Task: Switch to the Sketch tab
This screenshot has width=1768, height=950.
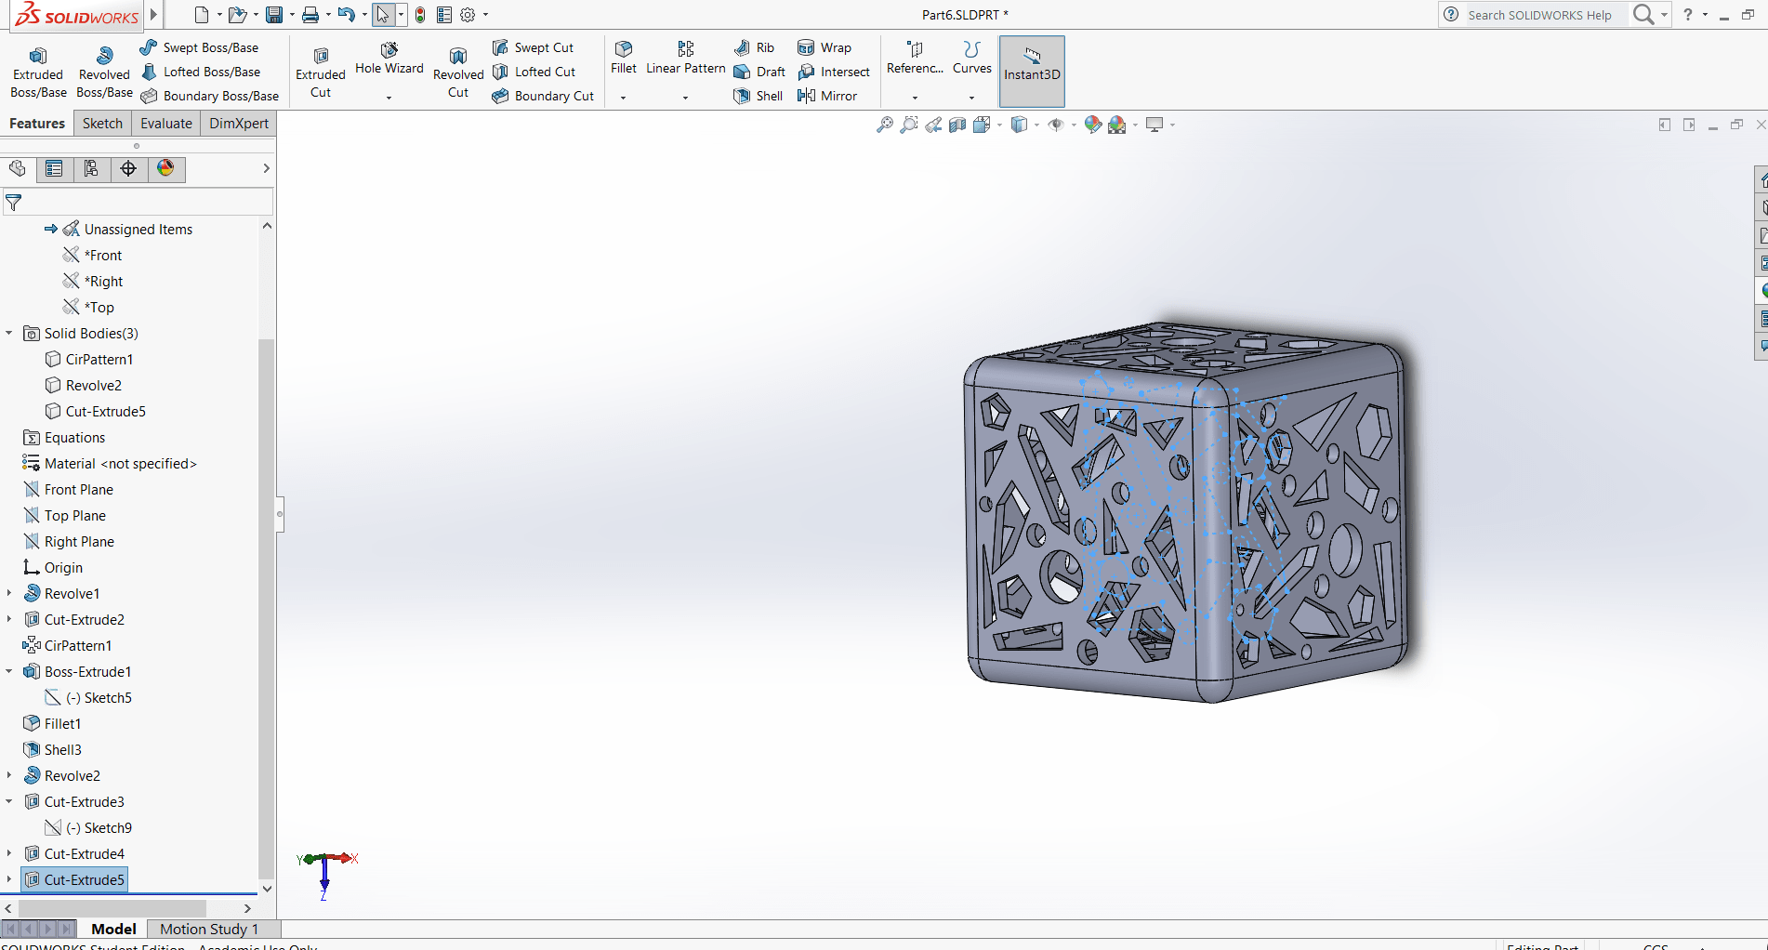Action: click(102, 124)
